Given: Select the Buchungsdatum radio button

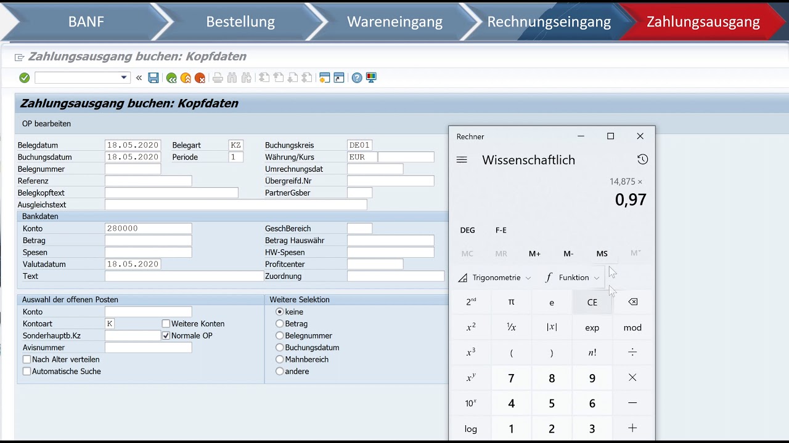Looking at the screenshot, I should pyautogui.click(x=279, y=348).
